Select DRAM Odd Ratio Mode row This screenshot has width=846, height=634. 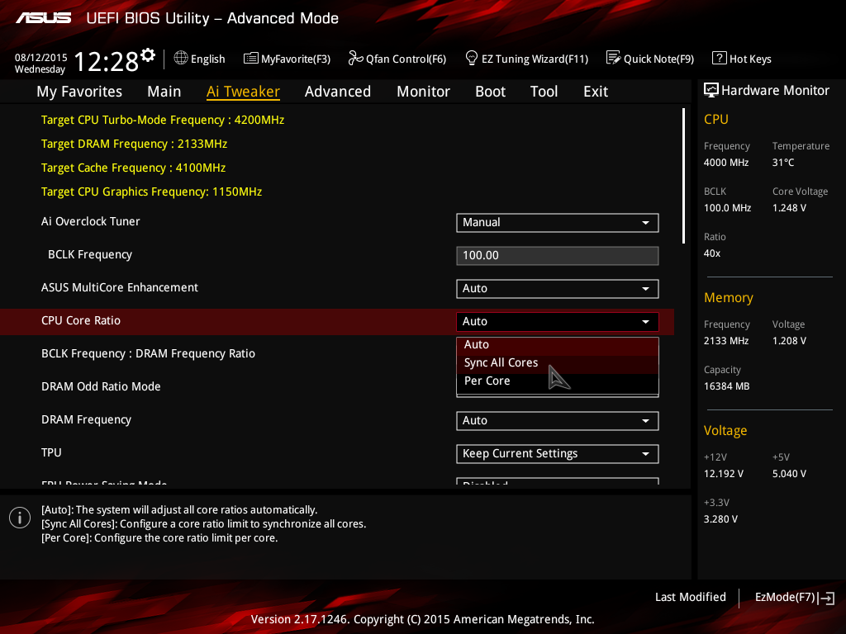pyautogui.click(x=101, y=386)
